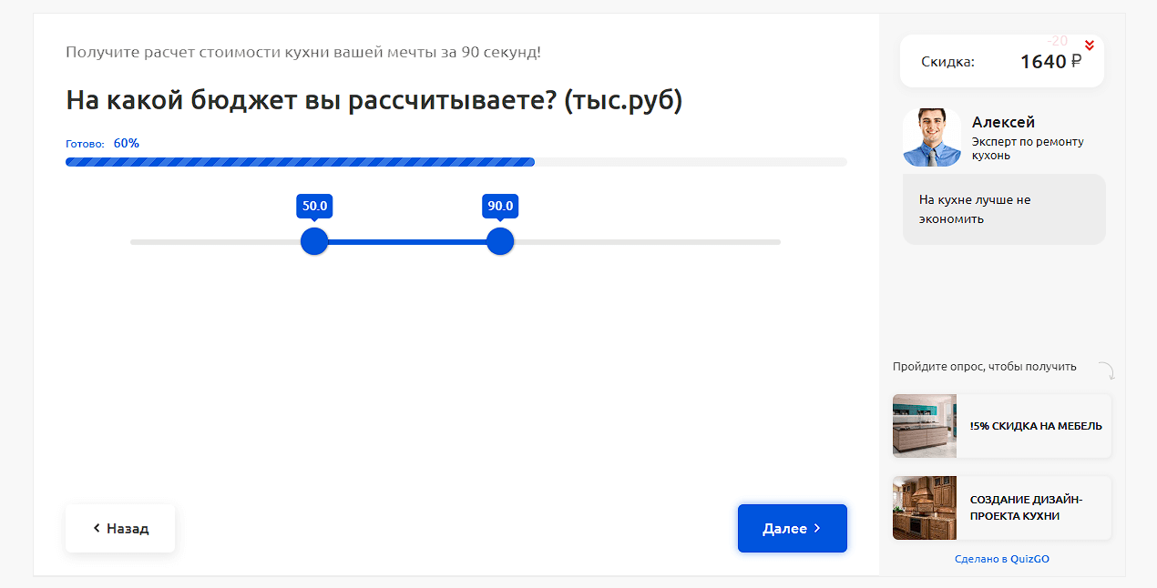Click the expert's message bubble
Image resolution: width=1157 pixels, height=588 pixels.
[1004, 209]
